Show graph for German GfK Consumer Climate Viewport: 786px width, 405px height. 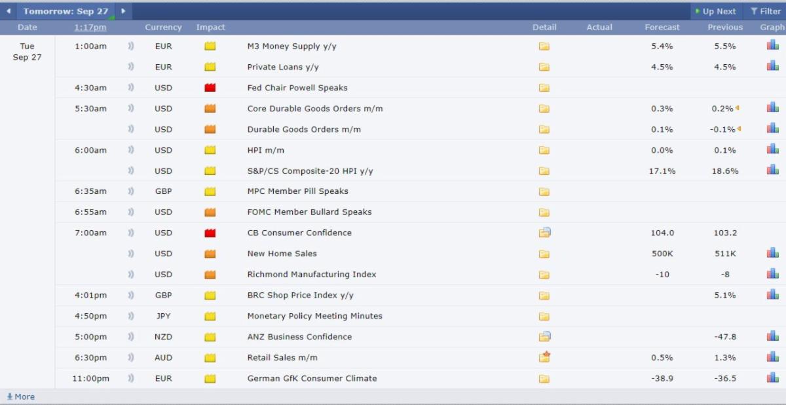tap(773, 377)
